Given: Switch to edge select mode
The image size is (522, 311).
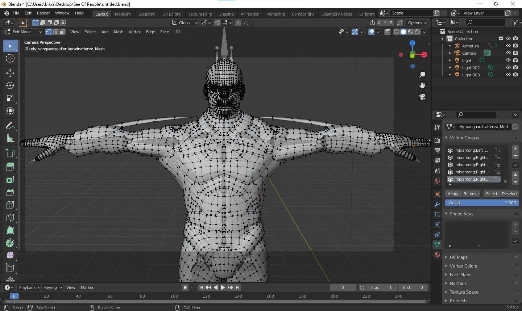Looking at the screenshot, I should 55,32.
